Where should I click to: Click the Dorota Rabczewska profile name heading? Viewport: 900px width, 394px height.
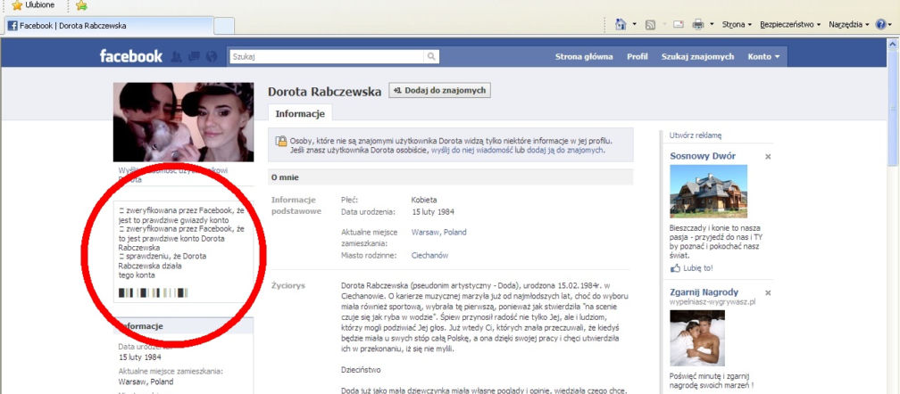coord(324,92)
